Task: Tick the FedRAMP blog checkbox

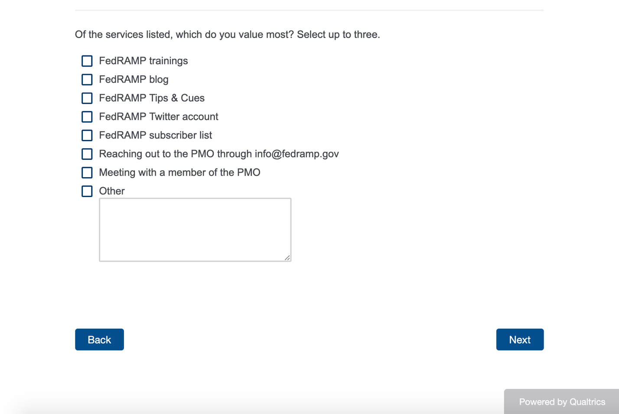Action: pyautogui.click(x=87, y=80)
